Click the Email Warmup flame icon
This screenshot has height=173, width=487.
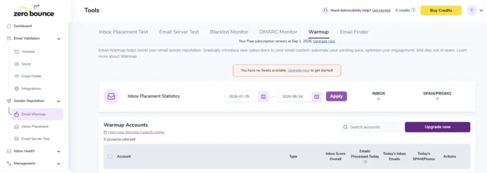point(17,114)
